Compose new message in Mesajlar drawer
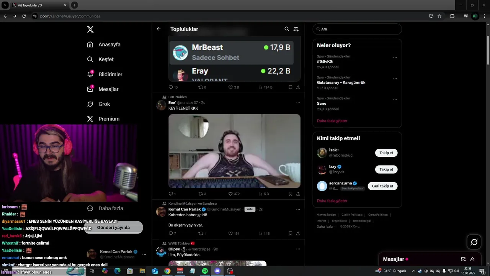 [463, 259]
